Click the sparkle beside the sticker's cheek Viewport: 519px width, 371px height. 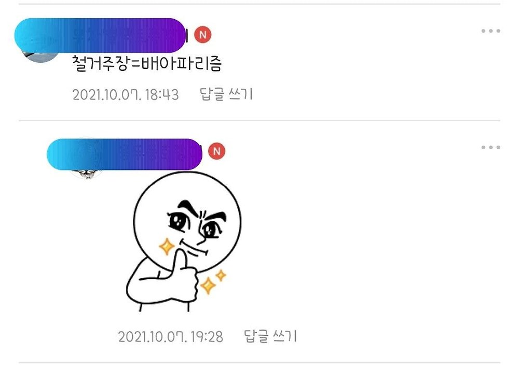(167, 247)
